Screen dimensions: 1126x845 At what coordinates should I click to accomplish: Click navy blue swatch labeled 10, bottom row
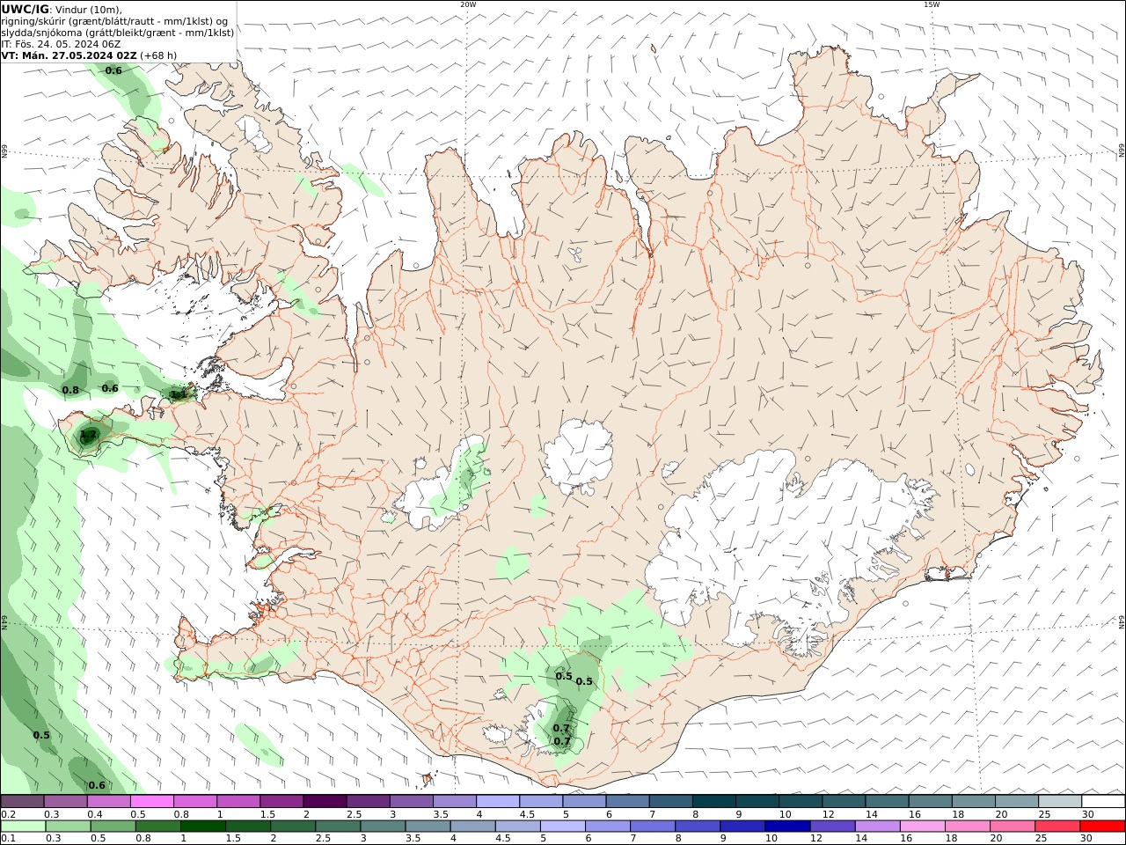[786, 827]
